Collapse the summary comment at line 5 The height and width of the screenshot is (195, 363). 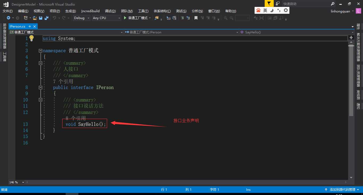point(40,63)
